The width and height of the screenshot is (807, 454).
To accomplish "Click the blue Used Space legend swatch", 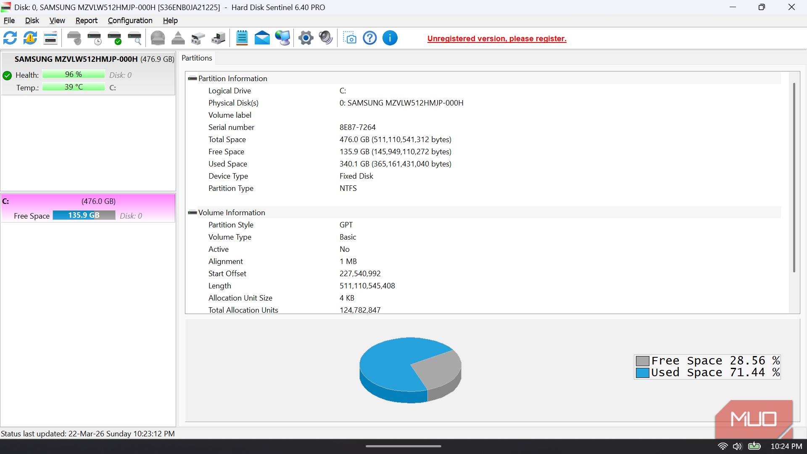I will point(643,373).
